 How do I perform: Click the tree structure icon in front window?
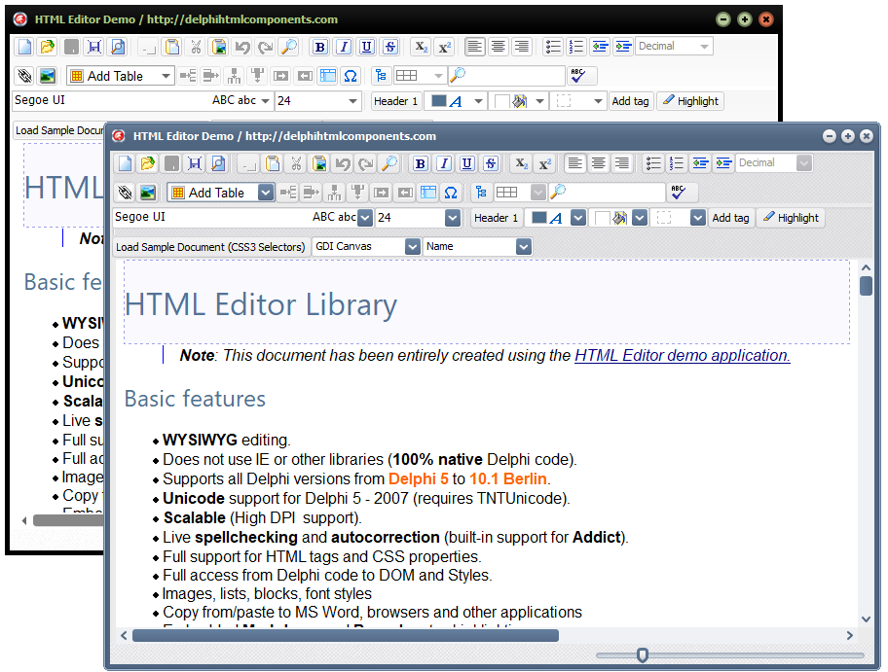[481, 193]
